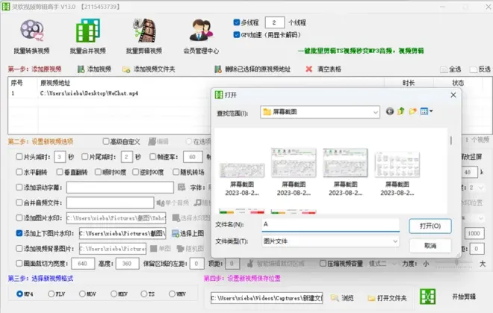
Task: Enable 添加视频背景图片 checkbox
Action: point(19,249)
